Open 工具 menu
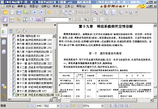158x109 pixels. coord(69,6)
